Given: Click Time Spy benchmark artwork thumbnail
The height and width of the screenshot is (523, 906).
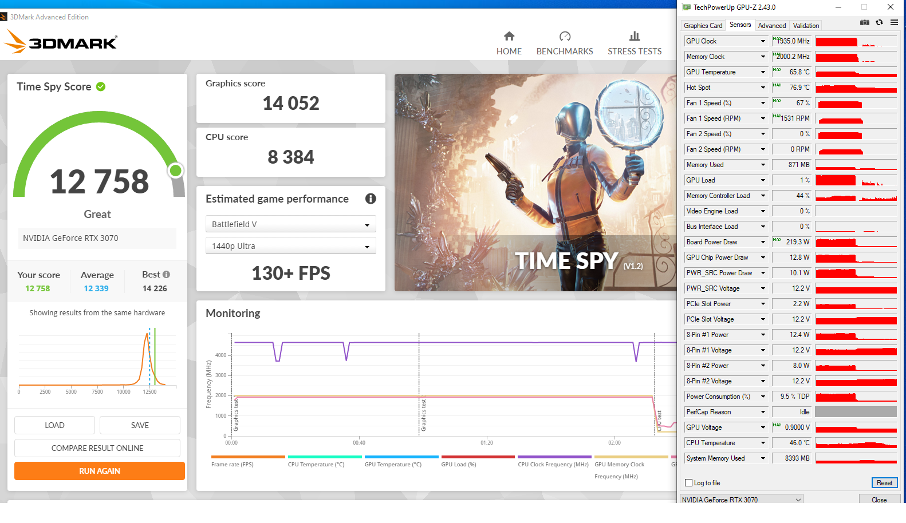Looking at the screenshot, I should (x=535, y=183).
